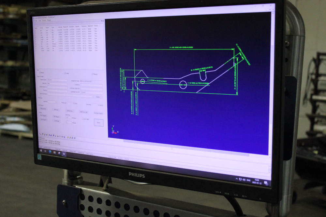Click the Deviation column header
Image resolution: width=326 pixels, height=217 pixels.
(71, 27)
